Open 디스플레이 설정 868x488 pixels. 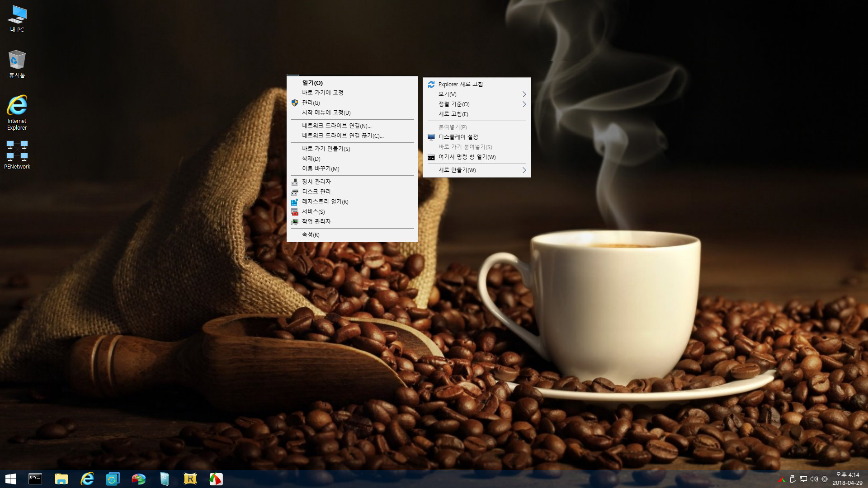(x=476, y=137)
